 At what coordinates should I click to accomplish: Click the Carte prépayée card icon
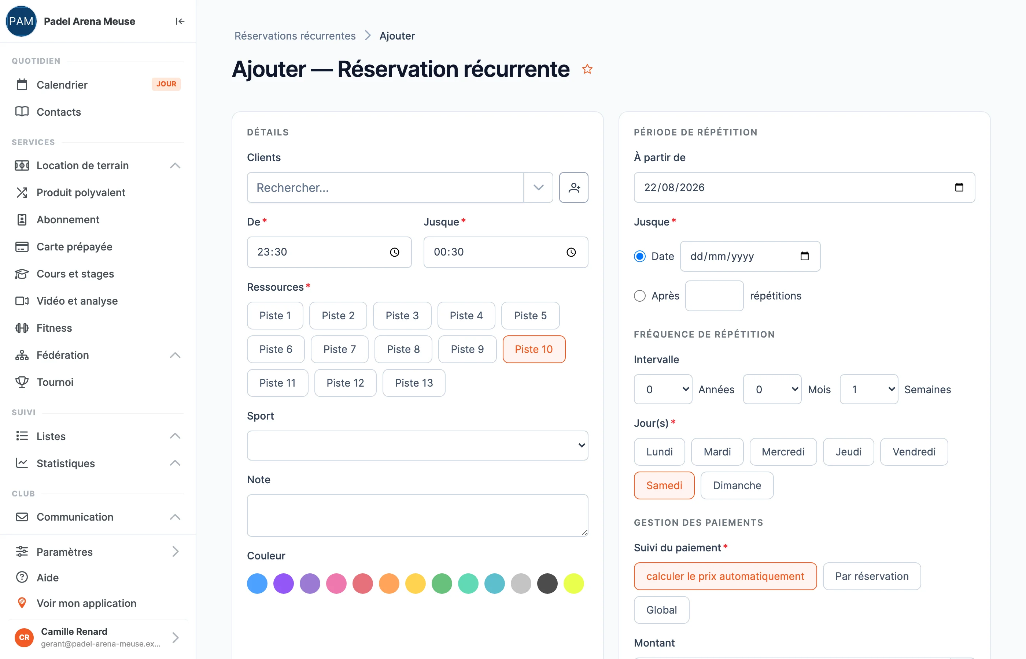point(22,246)
